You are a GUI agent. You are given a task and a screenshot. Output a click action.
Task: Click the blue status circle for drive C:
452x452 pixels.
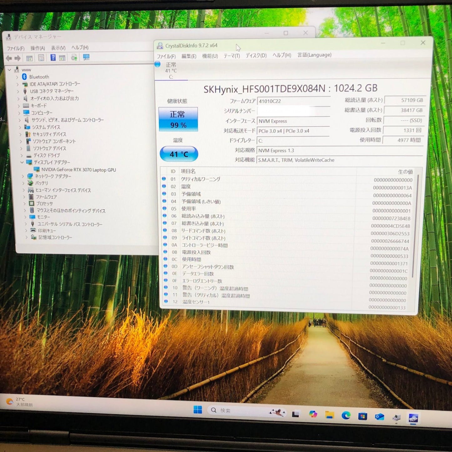pyautogui.click(x=158, y=64)
